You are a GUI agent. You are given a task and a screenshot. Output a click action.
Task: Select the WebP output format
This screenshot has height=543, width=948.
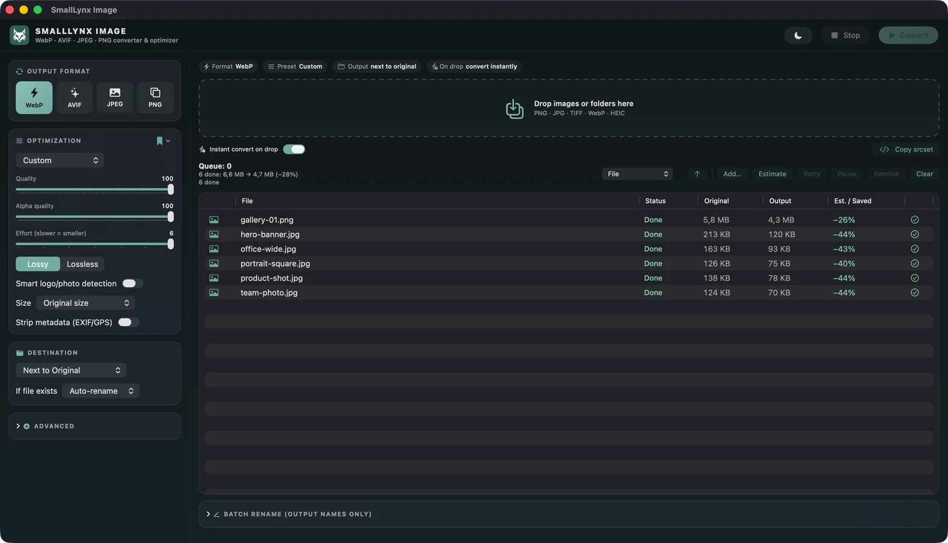point(34,98)
